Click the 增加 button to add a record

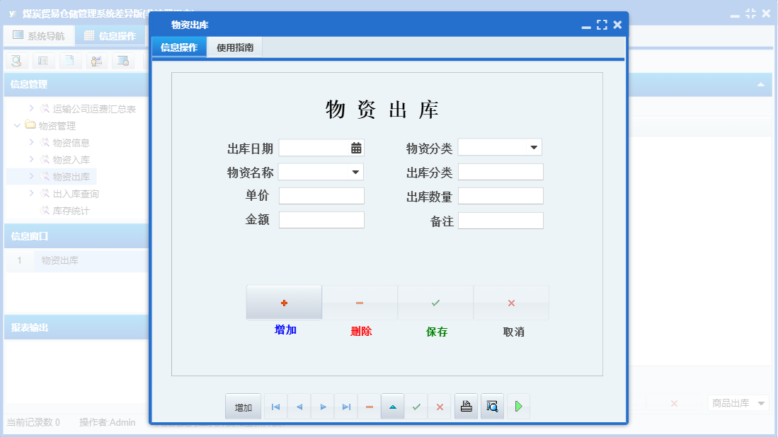[283, 302]
